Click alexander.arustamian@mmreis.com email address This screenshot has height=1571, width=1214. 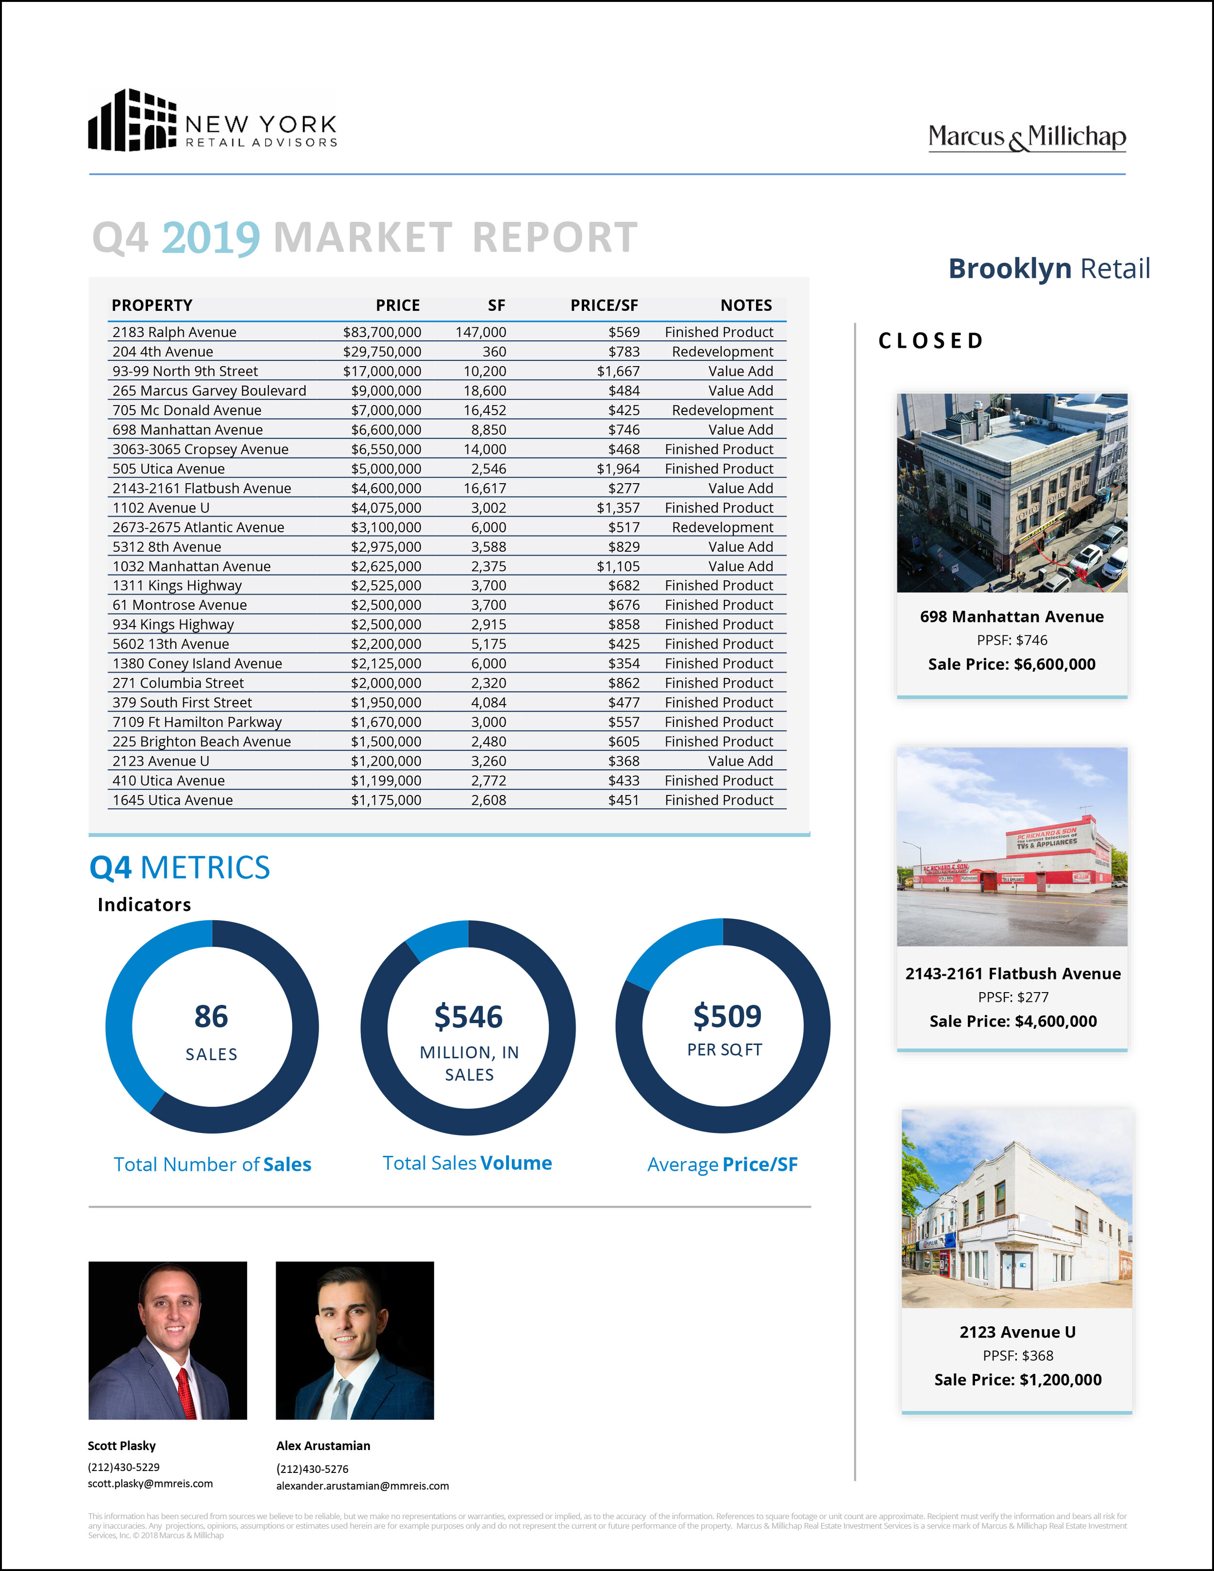point(362,1486)
